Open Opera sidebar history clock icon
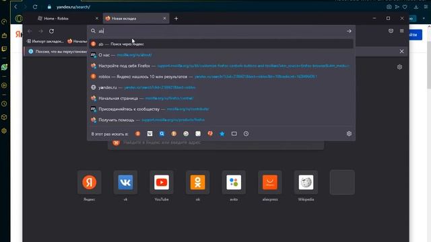 [x=4, y=104]
